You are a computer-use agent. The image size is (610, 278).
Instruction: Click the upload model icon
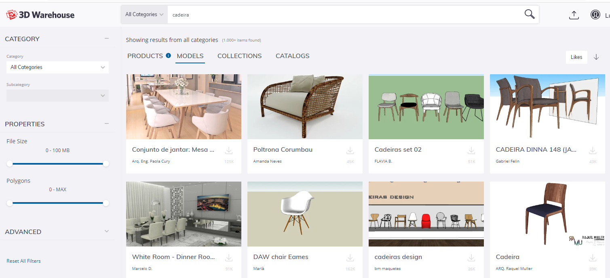[x=574, y=14]
